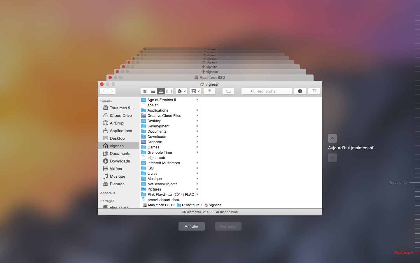Select the Pink Floyd FLAC folder

point(169,194)
